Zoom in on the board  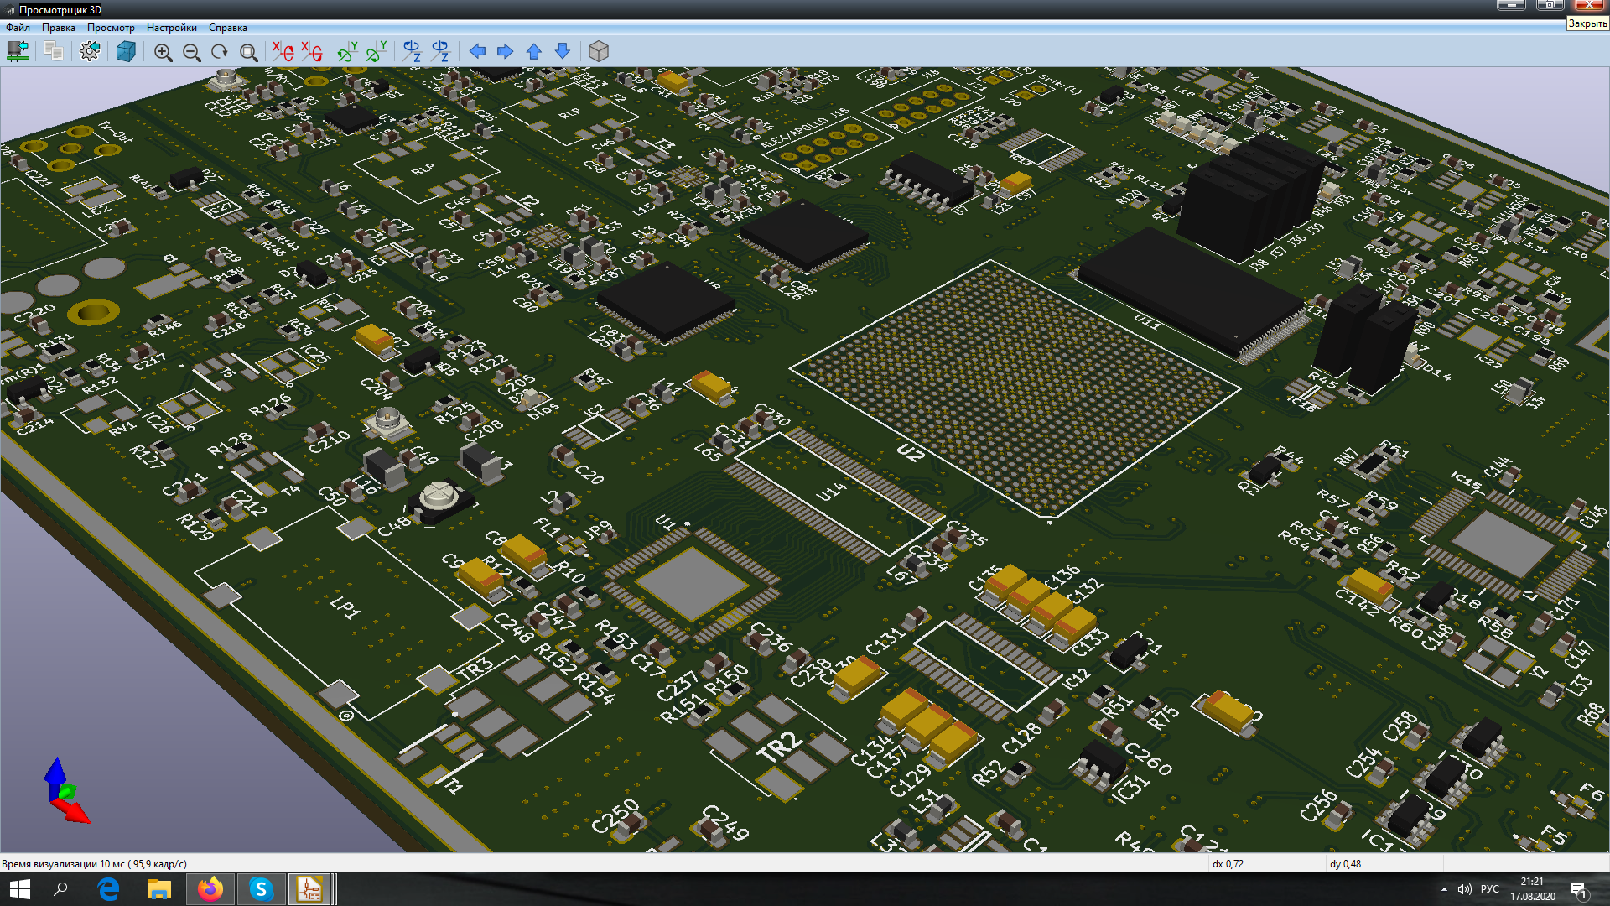click(164, 52)
